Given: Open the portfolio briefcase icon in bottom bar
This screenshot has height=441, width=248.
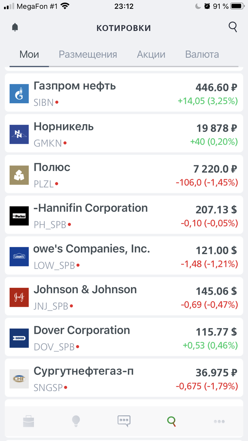Looking at the screenshot, I should pos(29,420).
